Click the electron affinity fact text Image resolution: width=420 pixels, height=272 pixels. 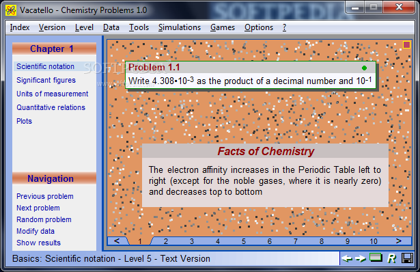click(x=265, y=181)
